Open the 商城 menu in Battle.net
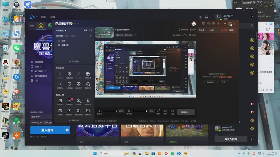Image resolution: width=280 pixels, height=157 pixels. pos(53,17)
